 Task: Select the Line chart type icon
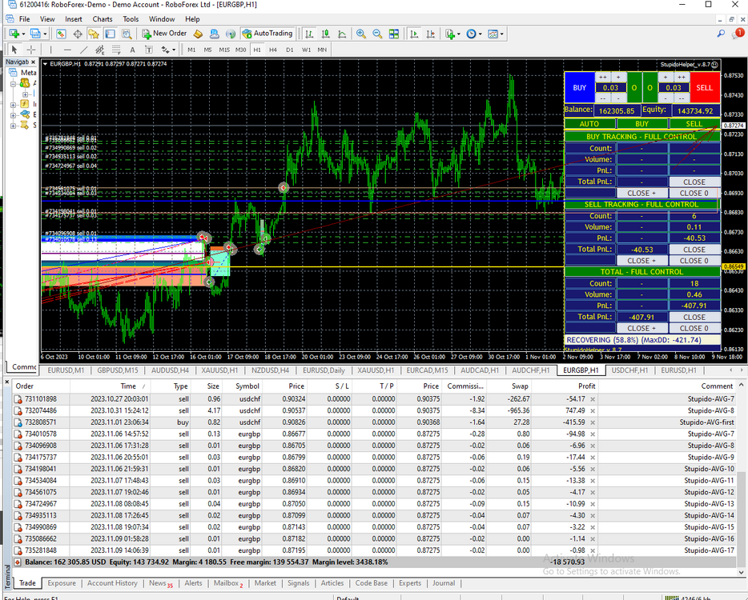(x=342, y=34)
